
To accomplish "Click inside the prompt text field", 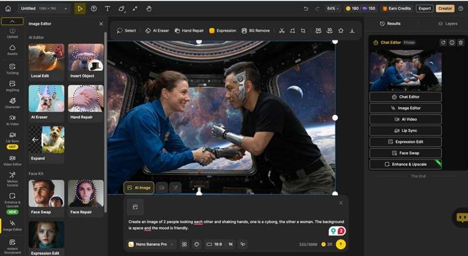I will point(236,225).
